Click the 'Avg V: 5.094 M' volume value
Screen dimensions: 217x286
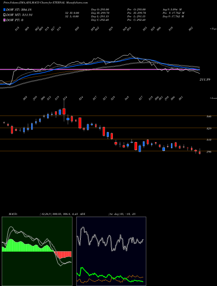(172, 10)
